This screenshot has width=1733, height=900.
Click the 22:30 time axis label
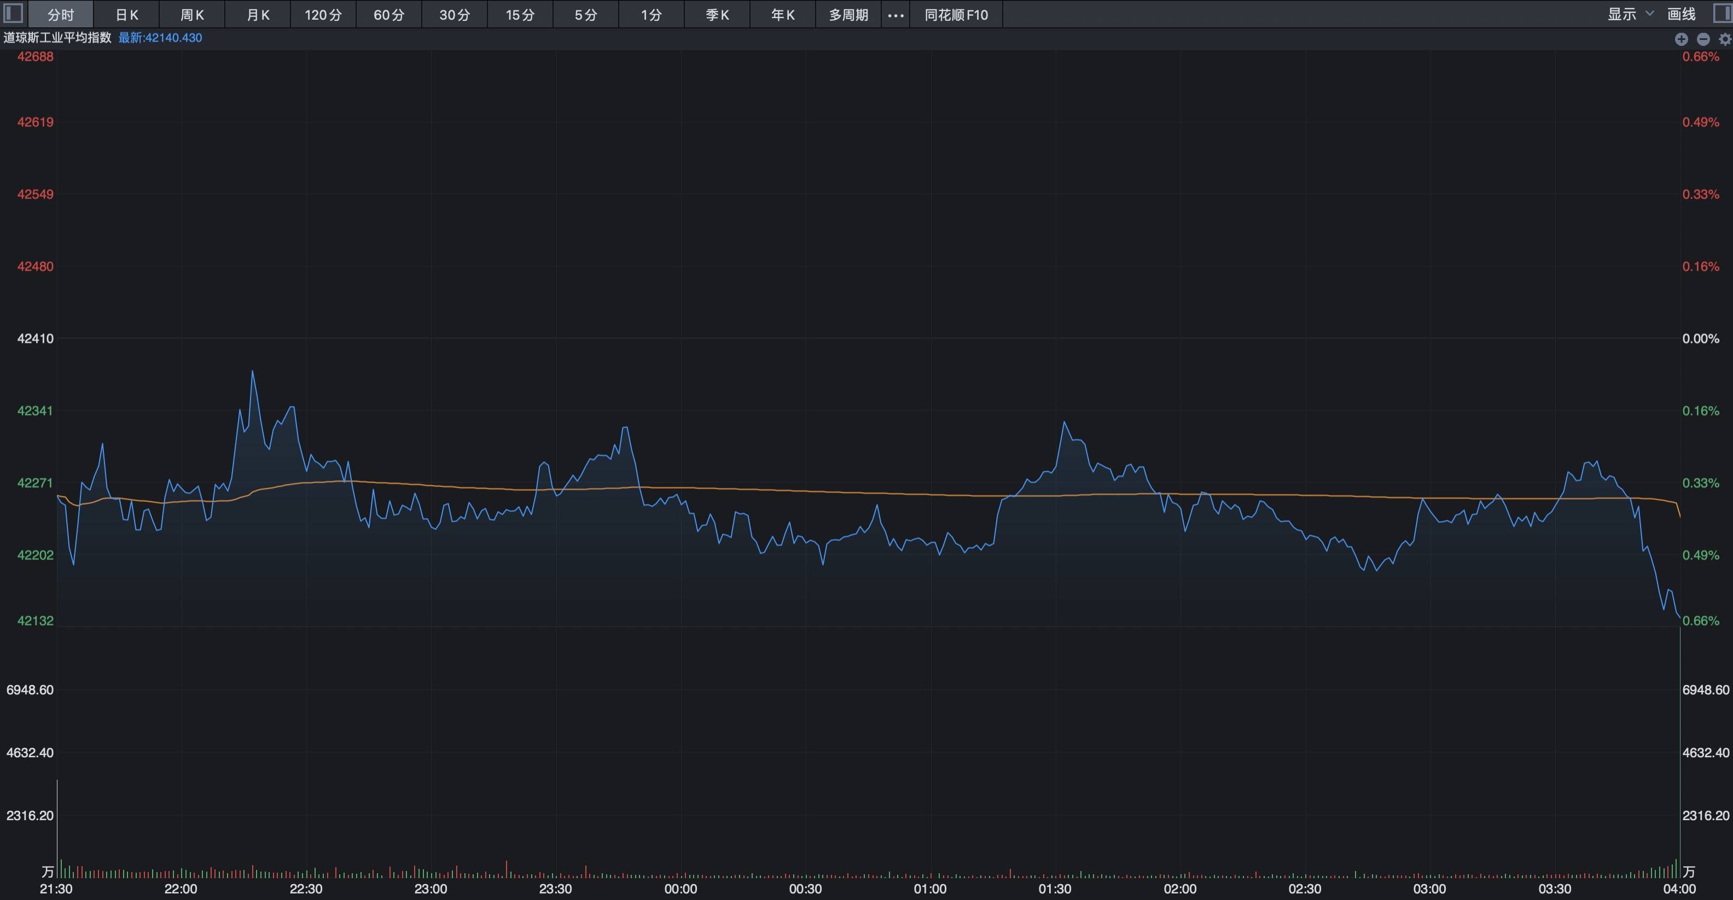pyautogui.click(x=306, y=889)
